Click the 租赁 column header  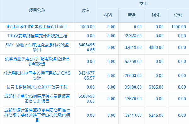(156, 15)
